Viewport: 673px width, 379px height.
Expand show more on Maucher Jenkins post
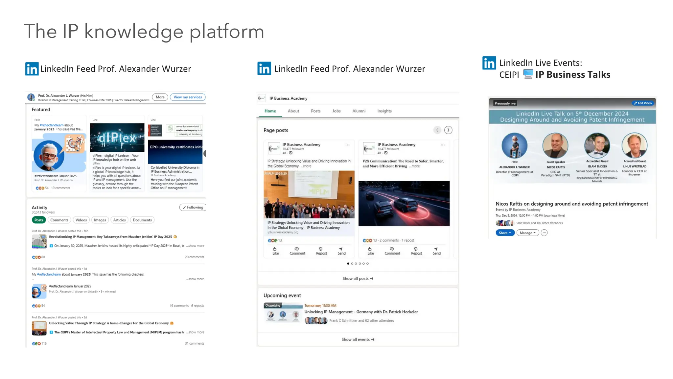pyautogui.click(x=196, y=246)
